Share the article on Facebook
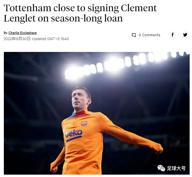This screenshot has width=192, height=177. pyautogui.click(x=173, y=35)
